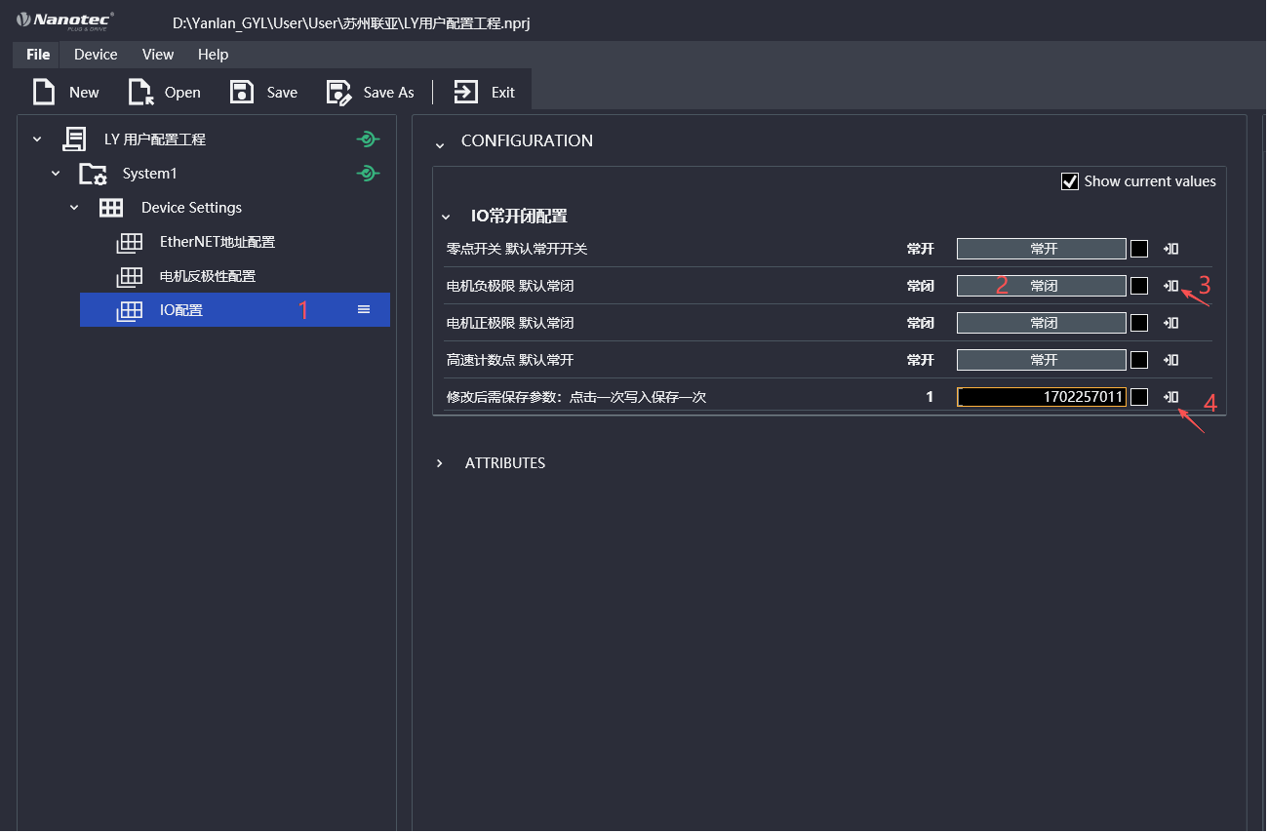Click the write icon for 高速计数点 row
The width and height of the screenshot is (1268, 833).
[1171, 360]
